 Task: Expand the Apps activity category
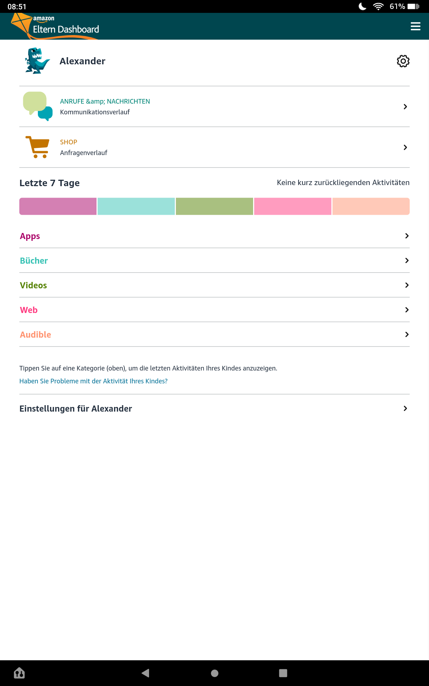(x=214, y=236)
